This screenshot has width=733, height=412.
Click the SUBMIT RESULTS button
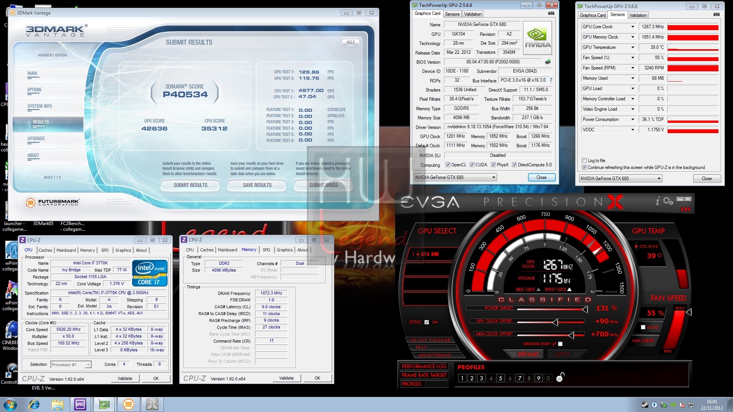tap(191, 185)
